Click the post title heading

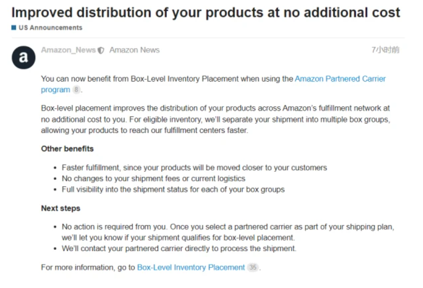point(205,13)
